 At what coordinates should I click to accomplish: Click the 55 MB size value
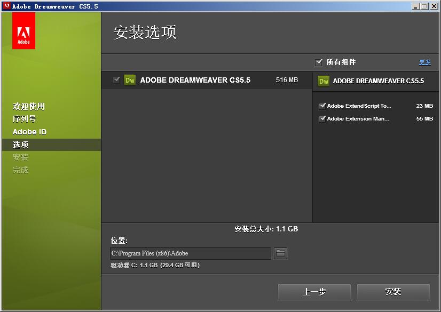(424, 118)
